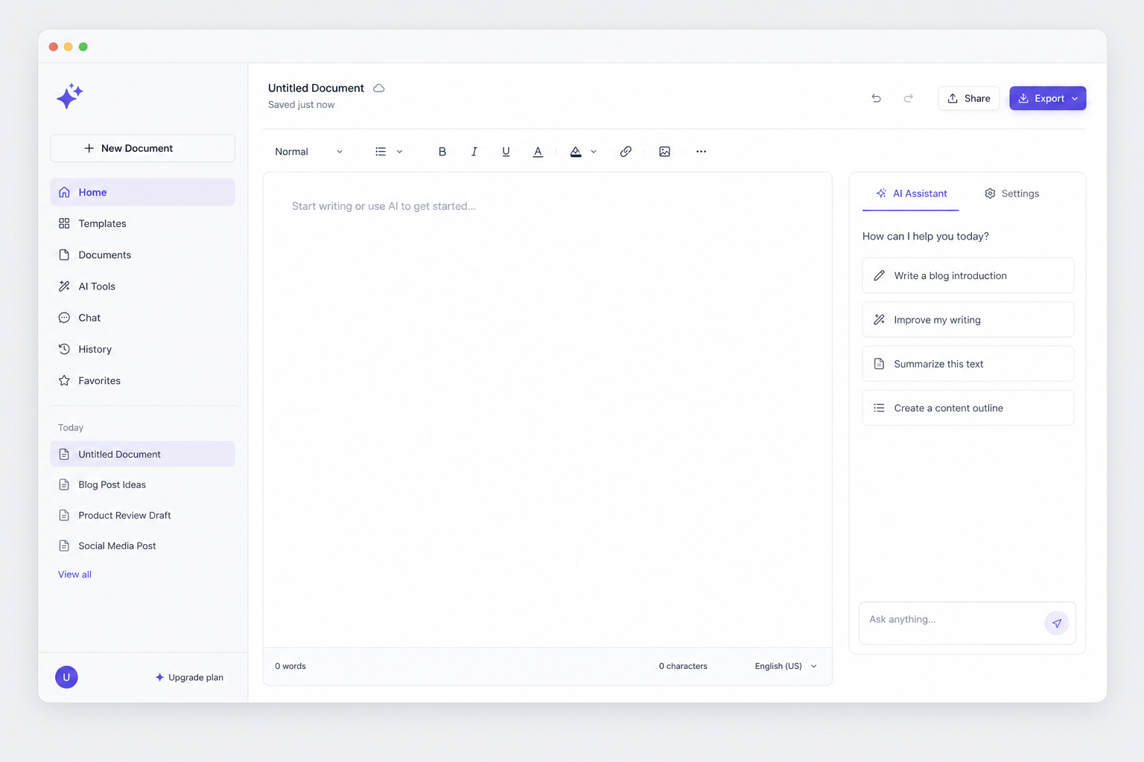Click the bulleted list icon
This screenshot has height=762, width=1144.
pyautogui.click(x=381, y=152)
